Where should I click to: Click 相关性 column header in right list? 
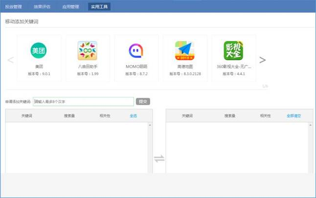click(266, 116)
